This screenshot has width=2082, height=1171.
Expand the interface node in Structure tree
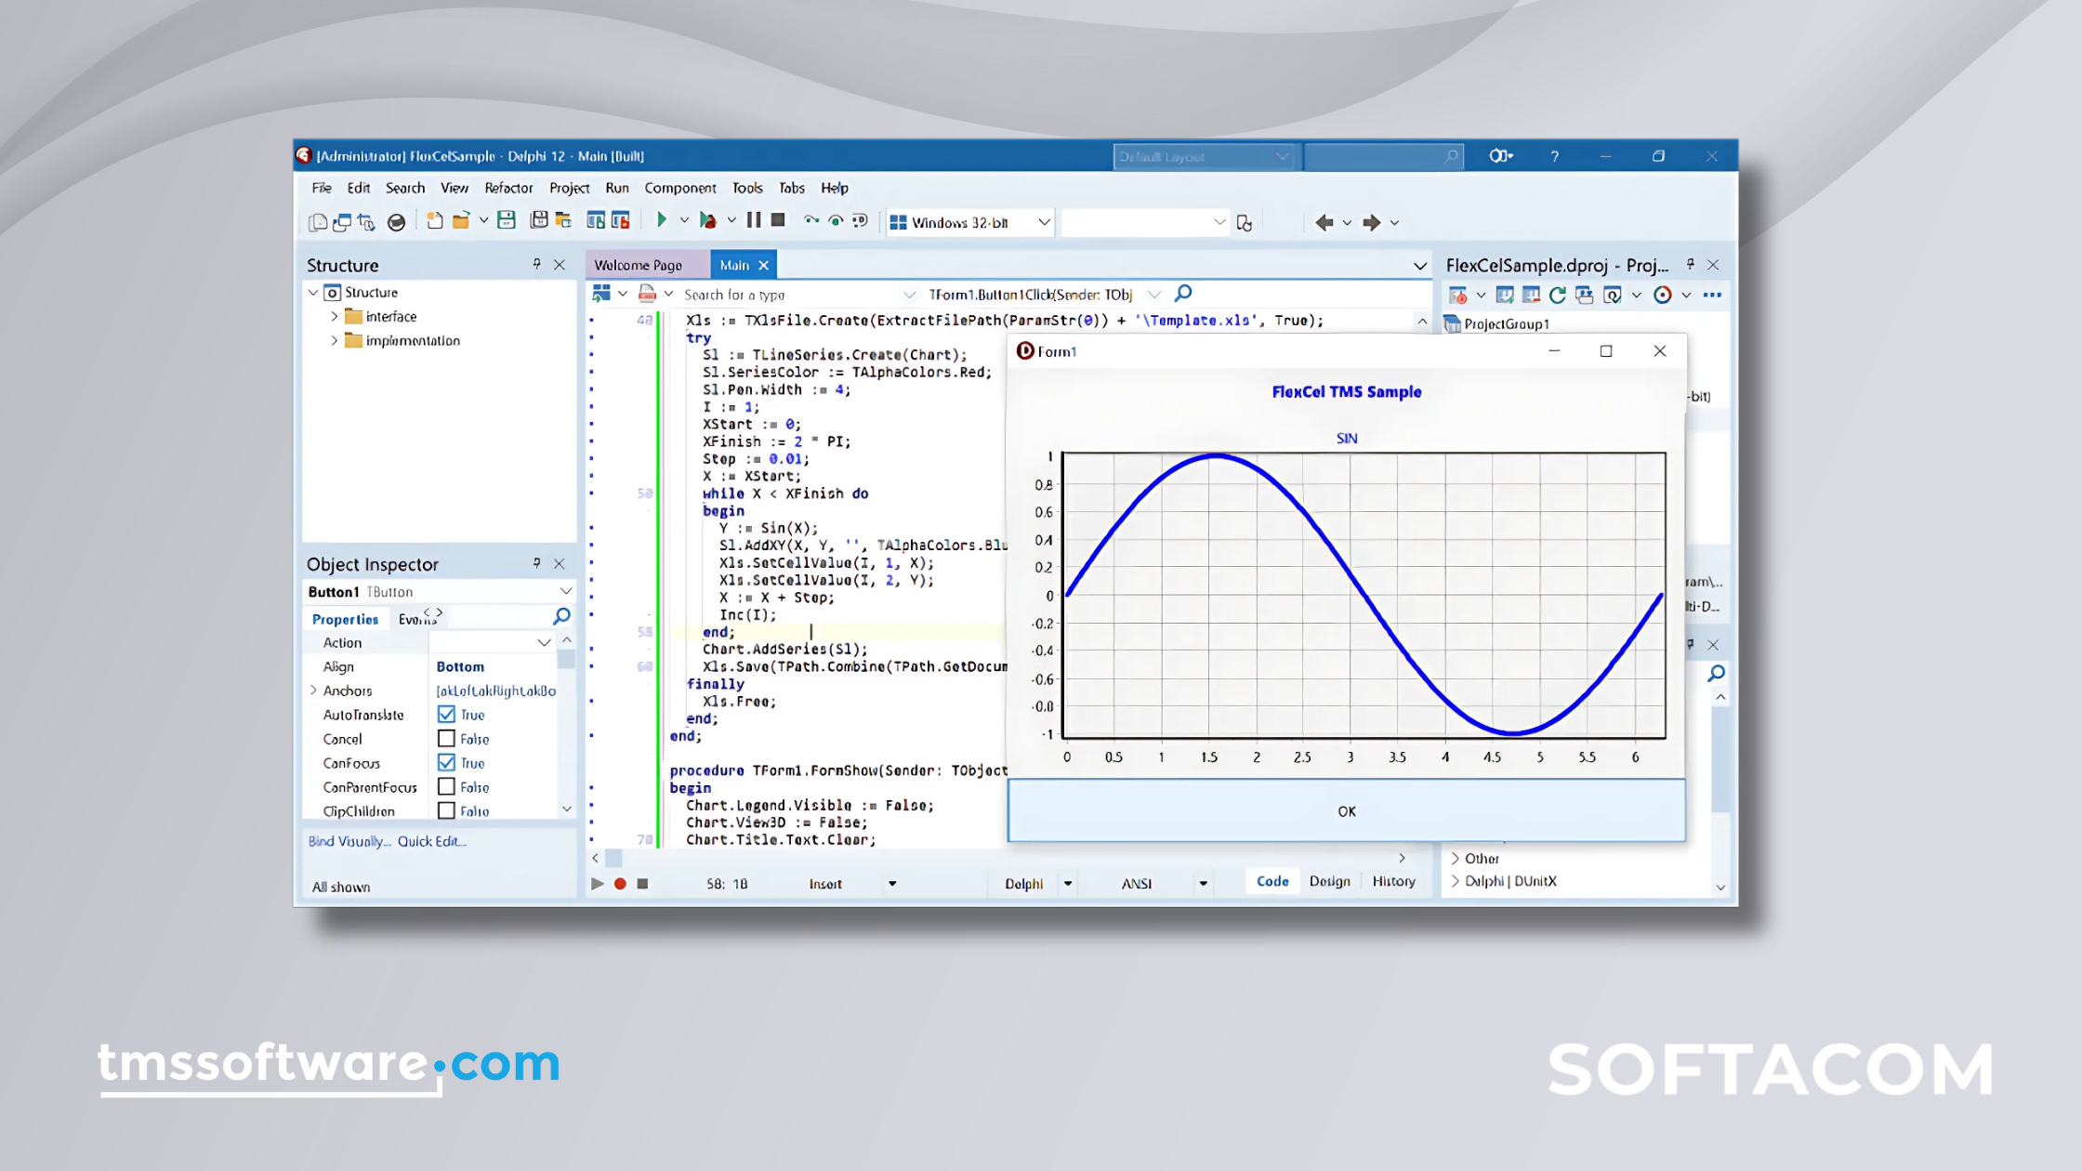[x=335, y=317]
